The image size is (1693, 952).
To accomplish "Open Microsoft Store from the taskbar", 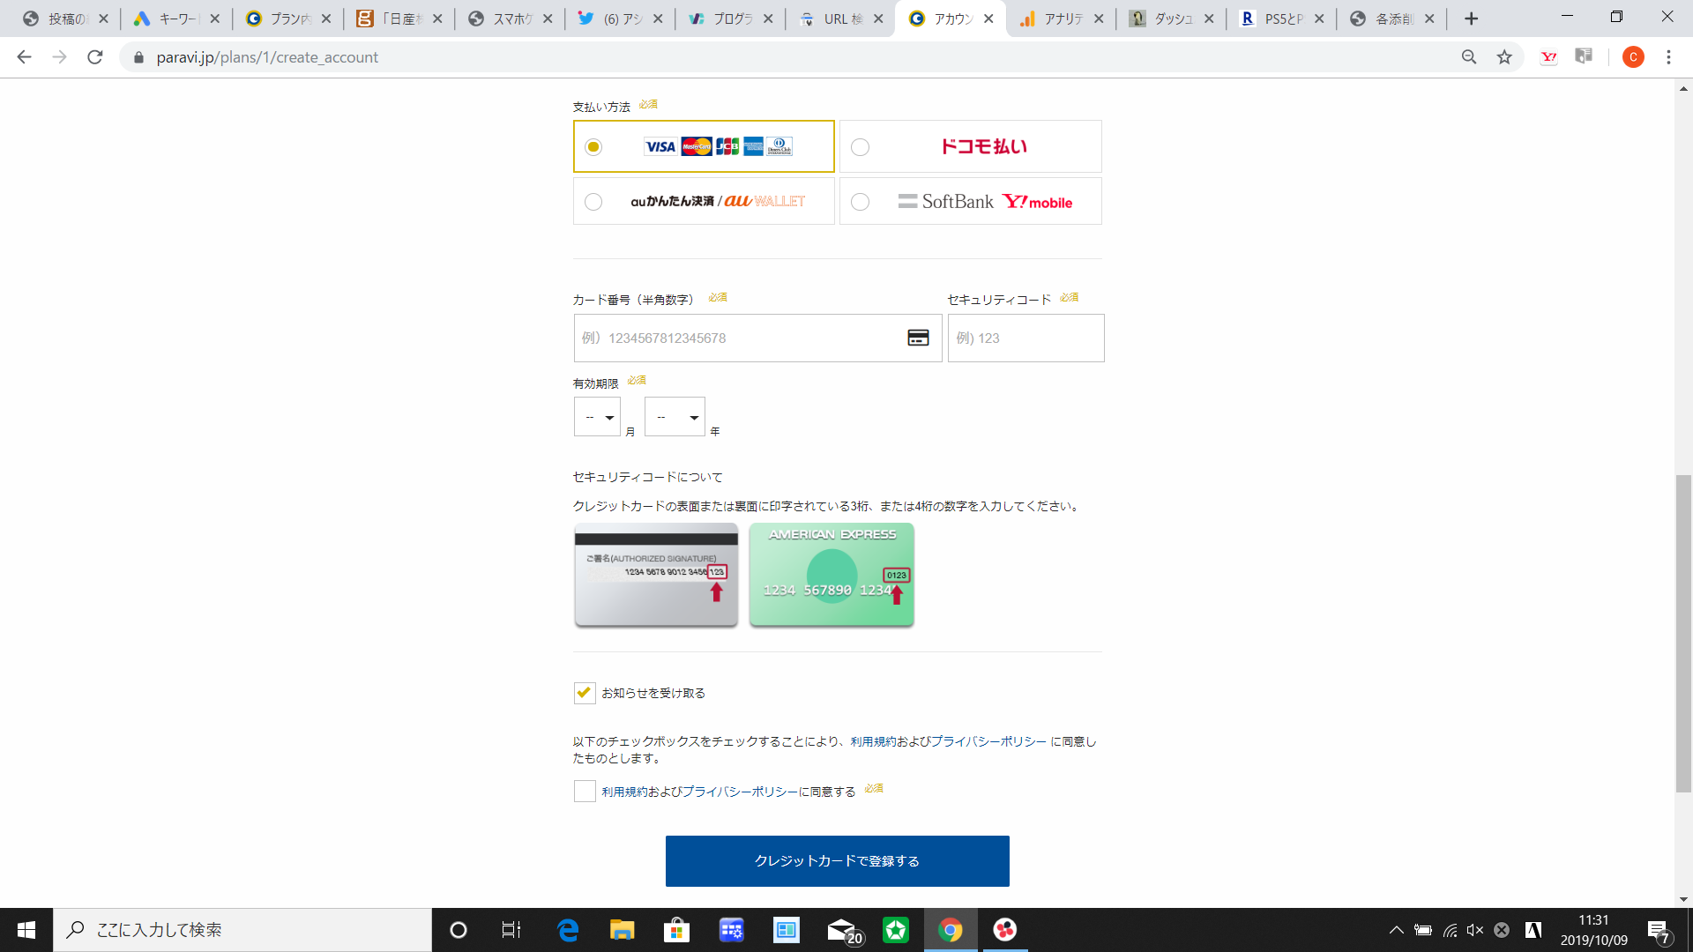I will click(x=677, y=930).
